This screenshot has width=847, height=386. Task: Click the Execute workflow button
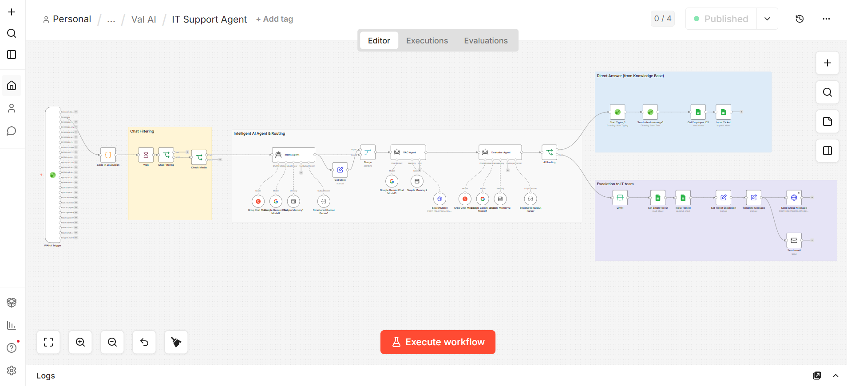click(438, 342)
